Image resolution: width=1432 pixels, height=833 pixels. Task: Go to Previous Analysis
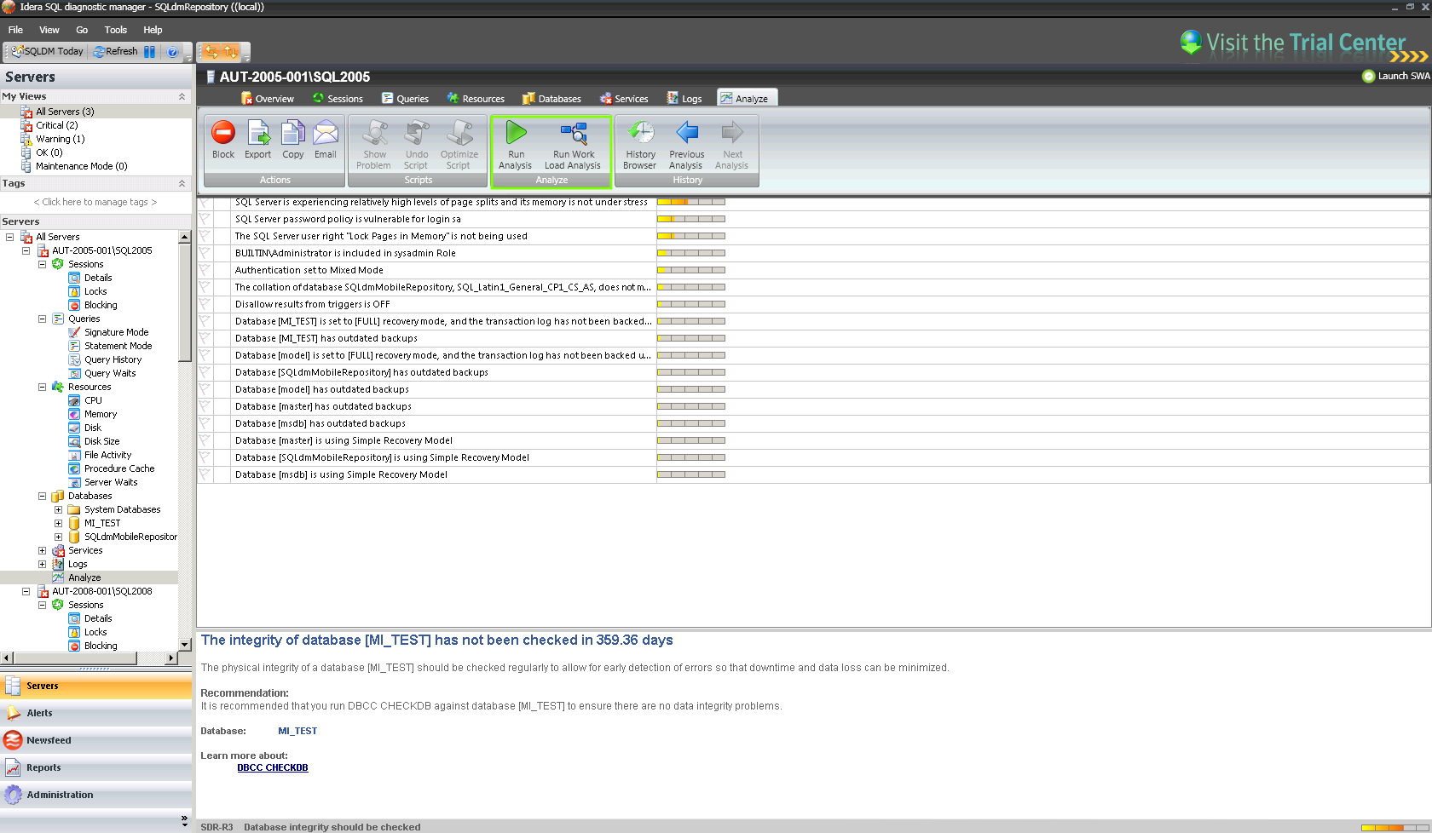pos(686,146)
